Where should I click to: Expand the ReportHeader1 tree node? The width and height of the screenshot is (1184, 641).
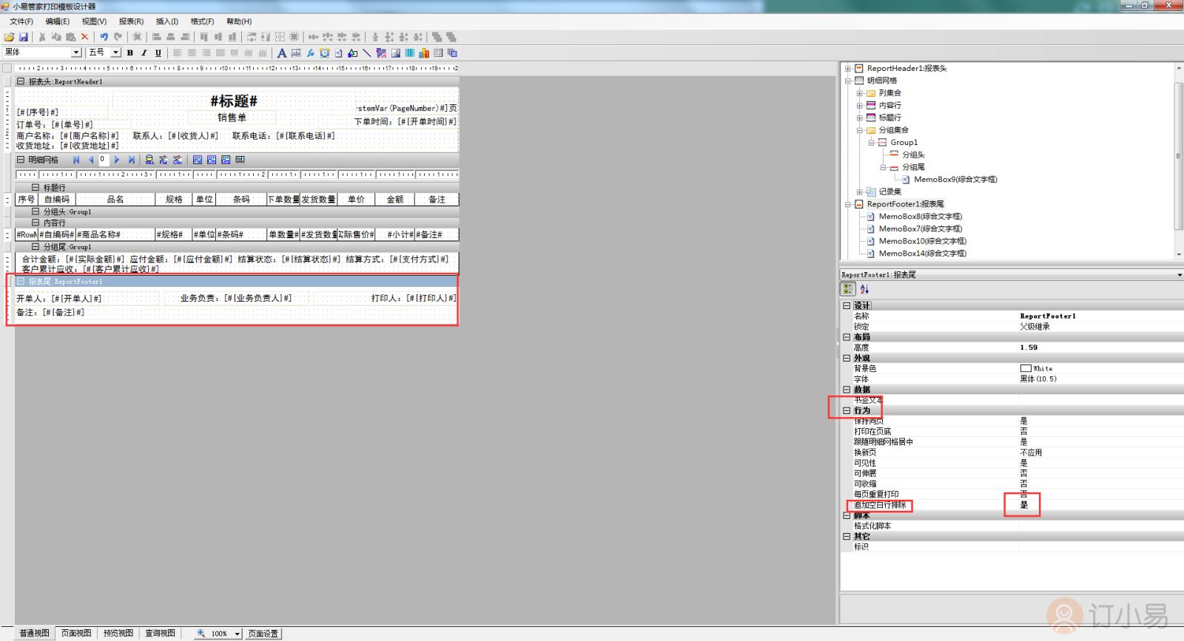[848, 69]
